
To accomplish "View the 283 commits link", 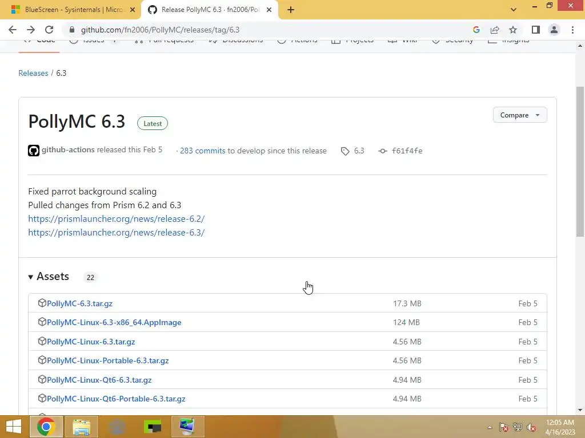I will click(x=203, y=151).
